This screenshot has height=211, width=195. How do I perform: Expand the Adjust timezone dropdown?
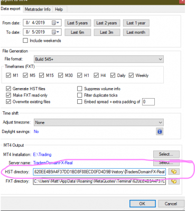[99, 122]
